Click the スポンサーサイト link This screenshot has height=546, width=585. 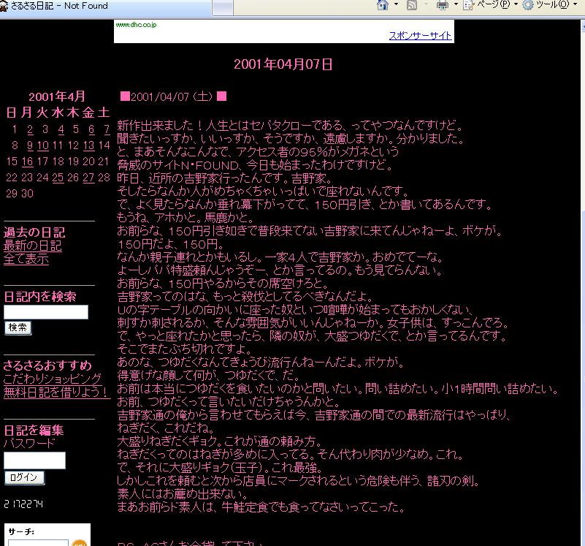pyautogui.click(x=420, y=35)
